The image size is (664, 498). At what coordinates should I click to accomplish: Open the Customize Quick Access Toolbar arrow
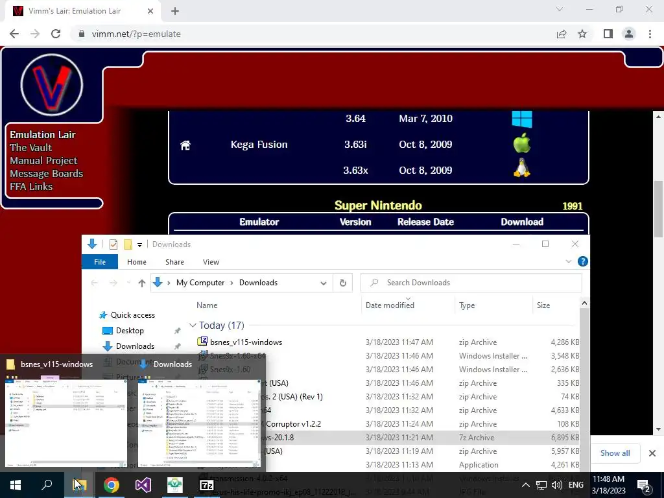[139, 244]
